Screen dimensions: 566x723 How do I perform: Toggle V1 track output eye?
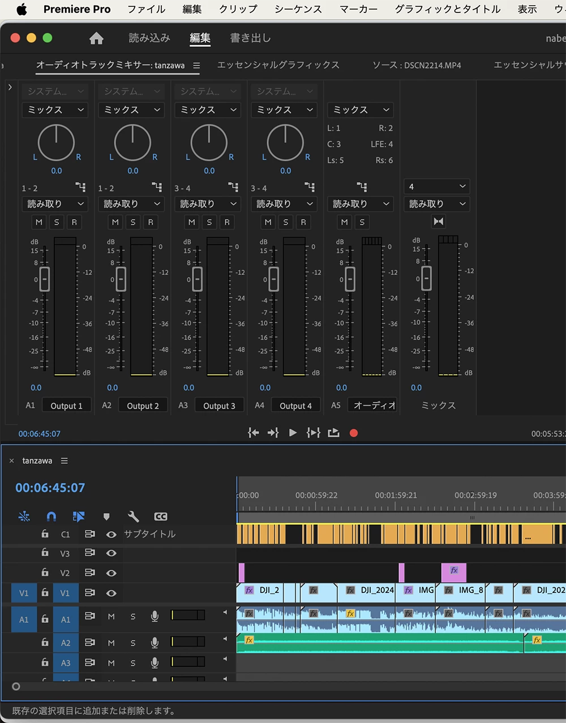(x=112, y=593)
